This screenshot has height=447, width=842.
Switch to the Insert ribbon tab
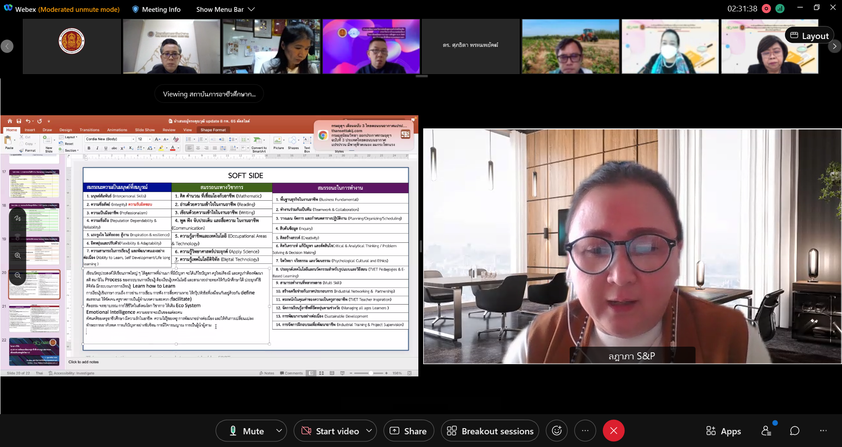coord(30,130)
